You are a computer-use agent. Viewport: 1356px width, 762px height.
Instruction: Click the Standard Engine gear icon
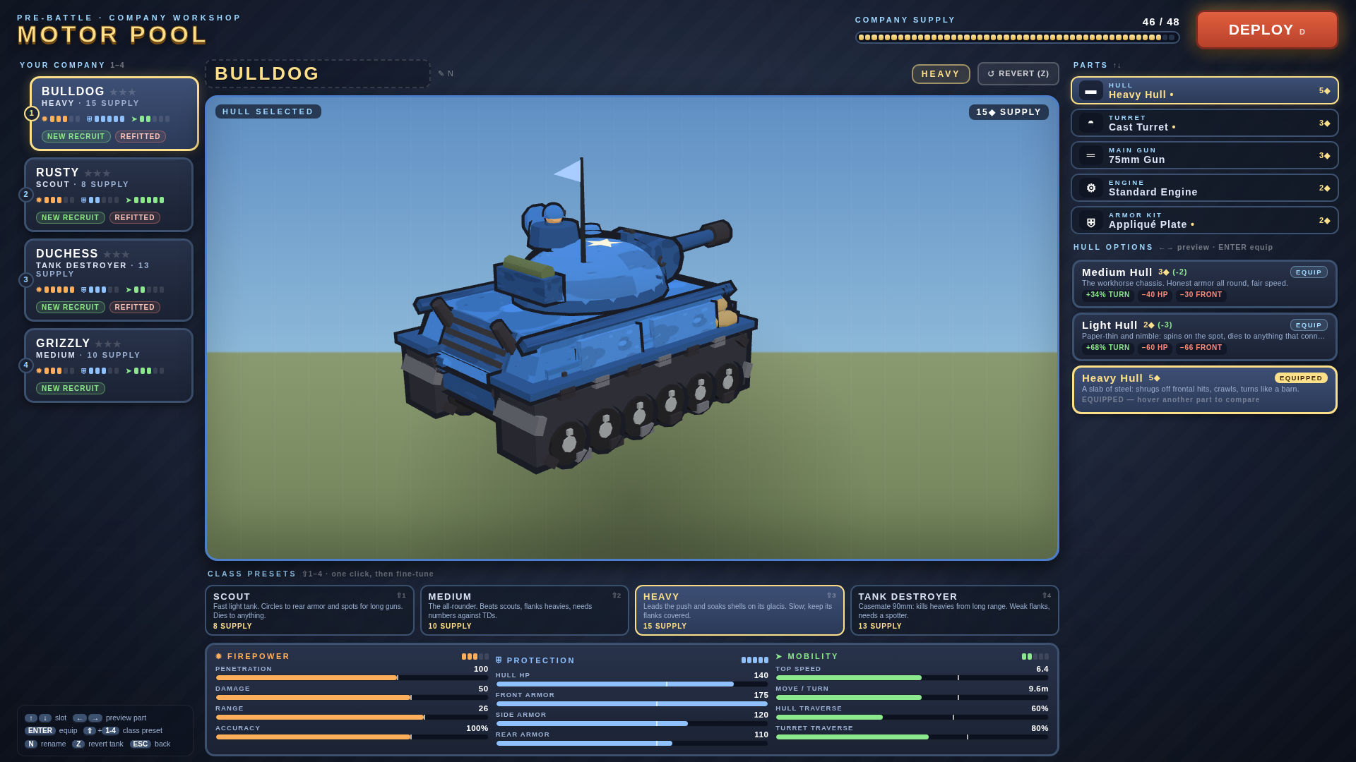pos(1090,188)
